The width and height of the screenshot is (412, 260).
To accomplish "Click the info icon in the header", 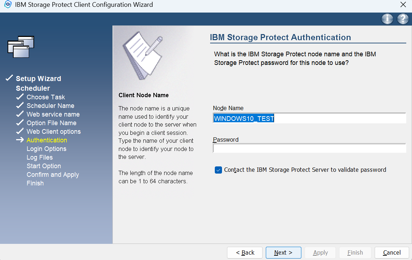I will click(x=387, y=19).
